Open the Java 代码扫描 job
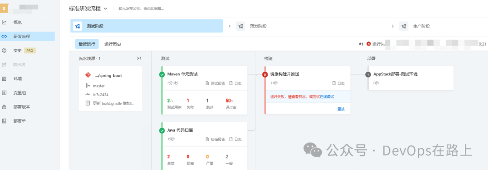Screen dimensions: 488x170 point(180,130)
